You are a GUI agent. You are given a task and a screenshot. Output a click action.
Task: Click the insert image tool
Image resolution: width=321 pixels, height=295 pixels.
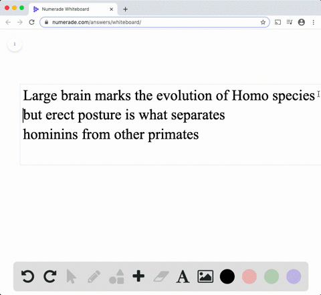point(205,276)
